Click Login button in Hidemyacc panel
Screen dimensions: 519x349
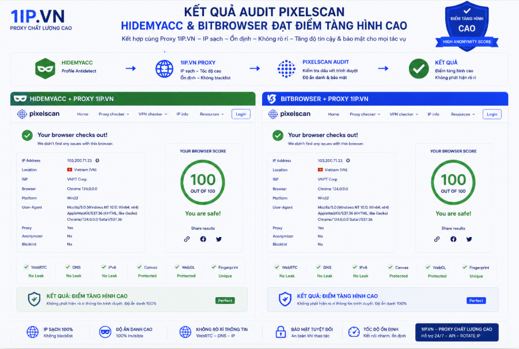tap(241, 114)
